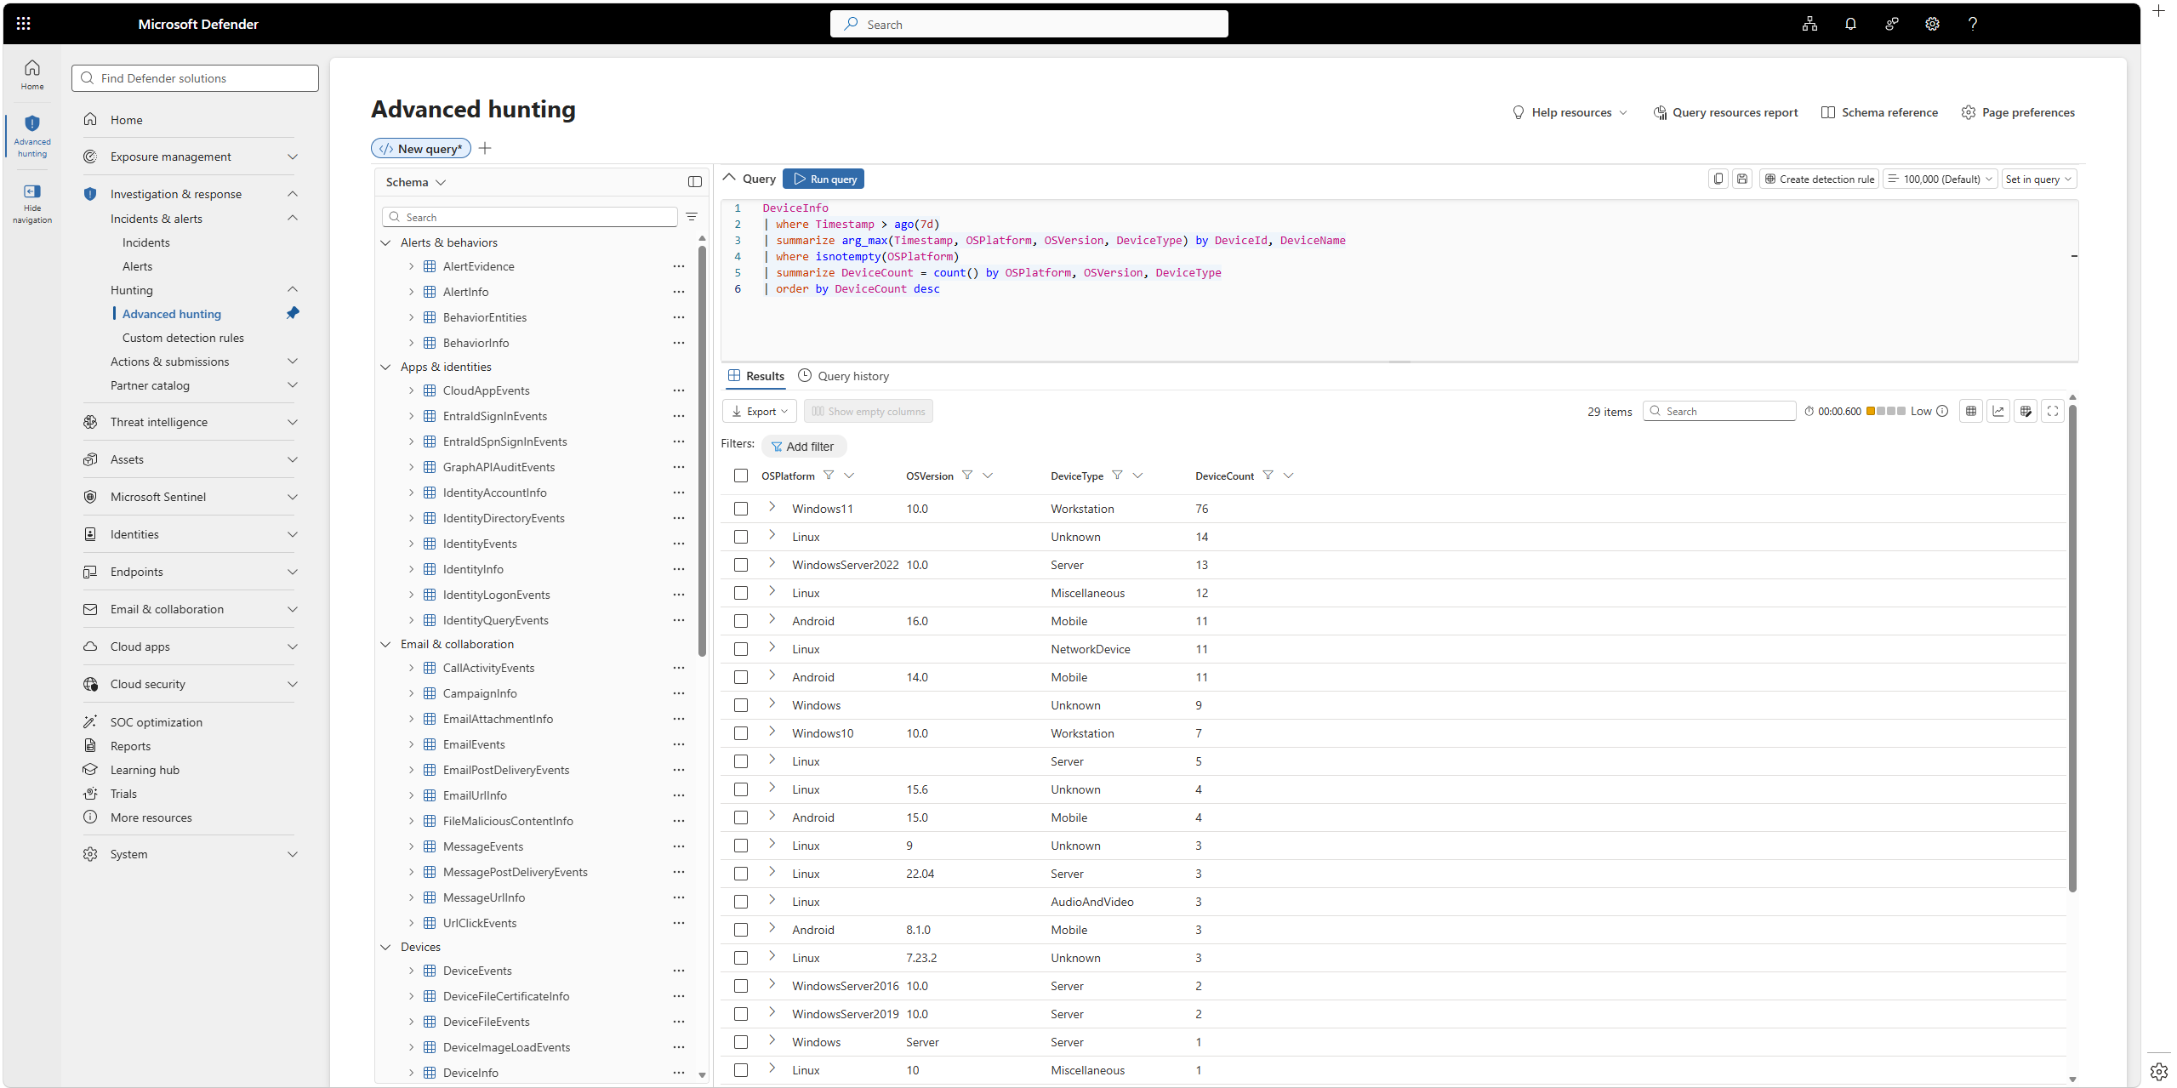The image size is (2177, 1088).
Task: Click the help question mark icon
Action: pos(1973,24)
